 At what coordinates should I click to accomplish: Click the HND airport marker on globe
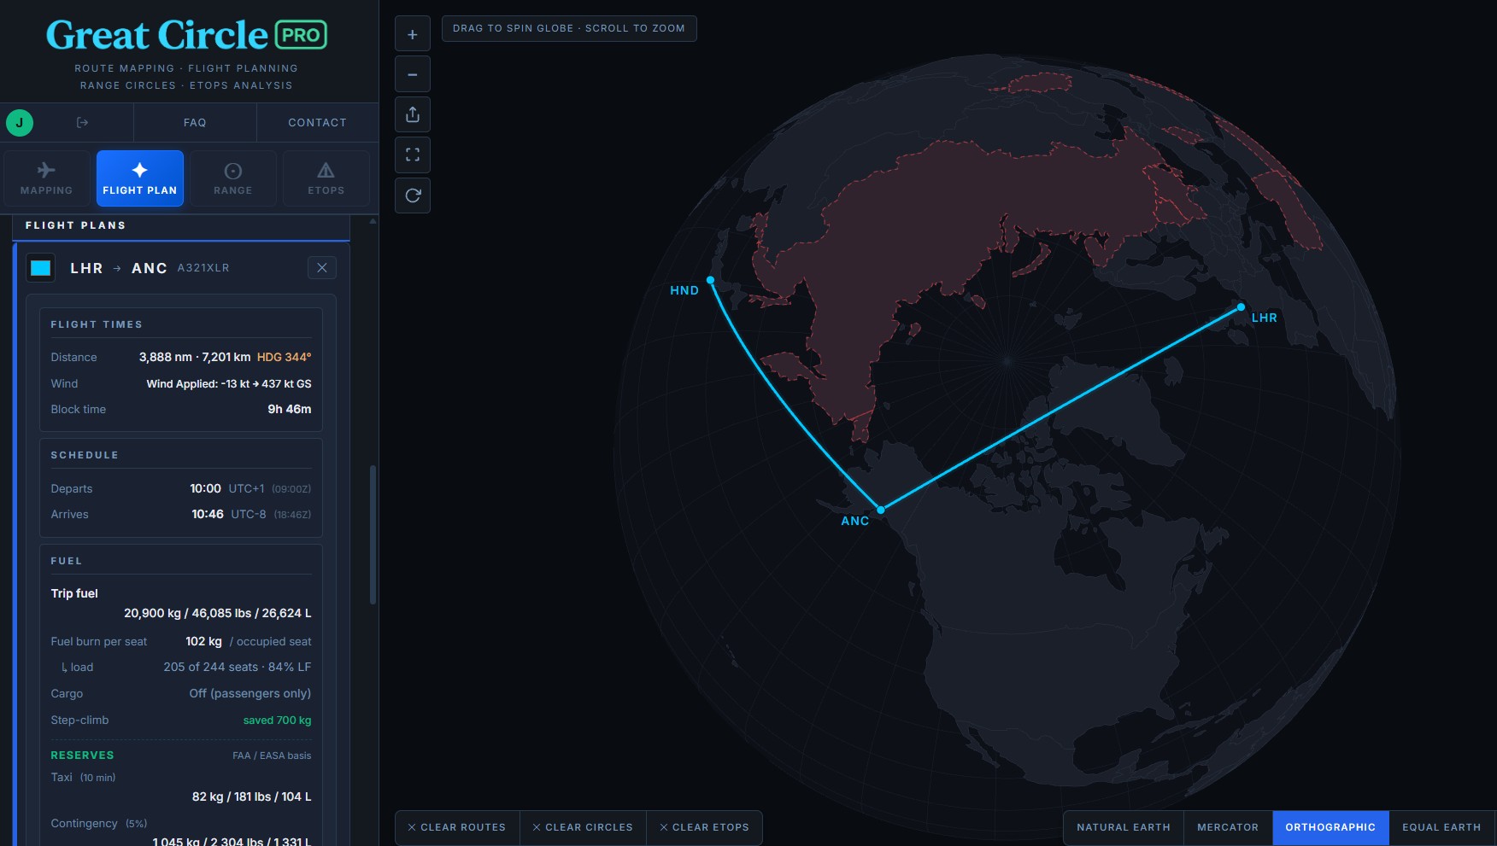710,280
